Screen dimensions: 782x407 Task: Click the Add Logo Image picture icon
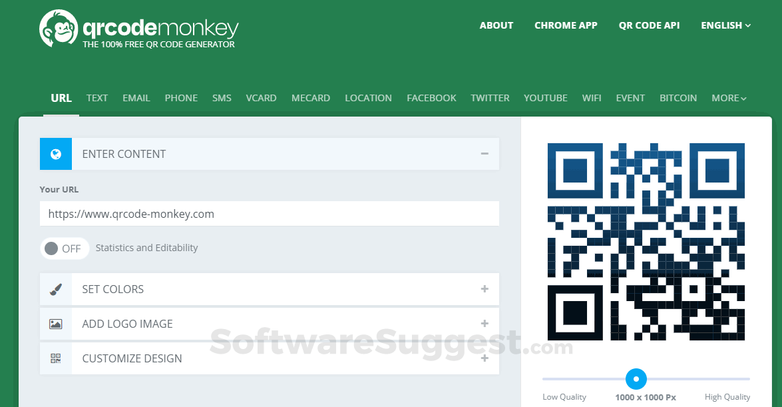click(55, 324)
